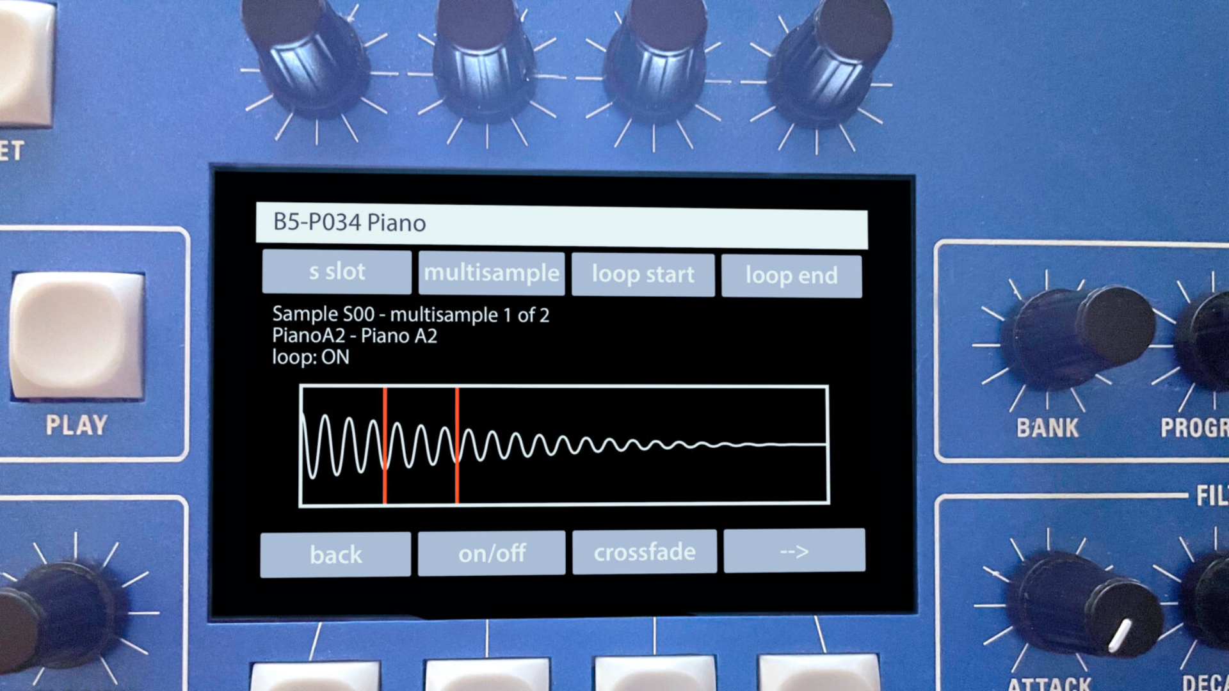Click the first red loop marker
The height and width of the screenshot is (691, 1229).
(x=385, y=445)
